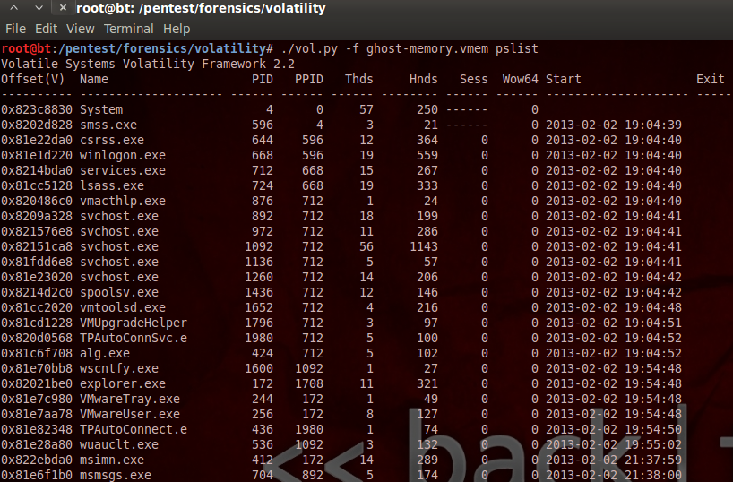This screenshot has height=482, width=733.
Task: Click offset 0x81e6f1b0 of msmsgs.exe
Action: tap(37, 475)
